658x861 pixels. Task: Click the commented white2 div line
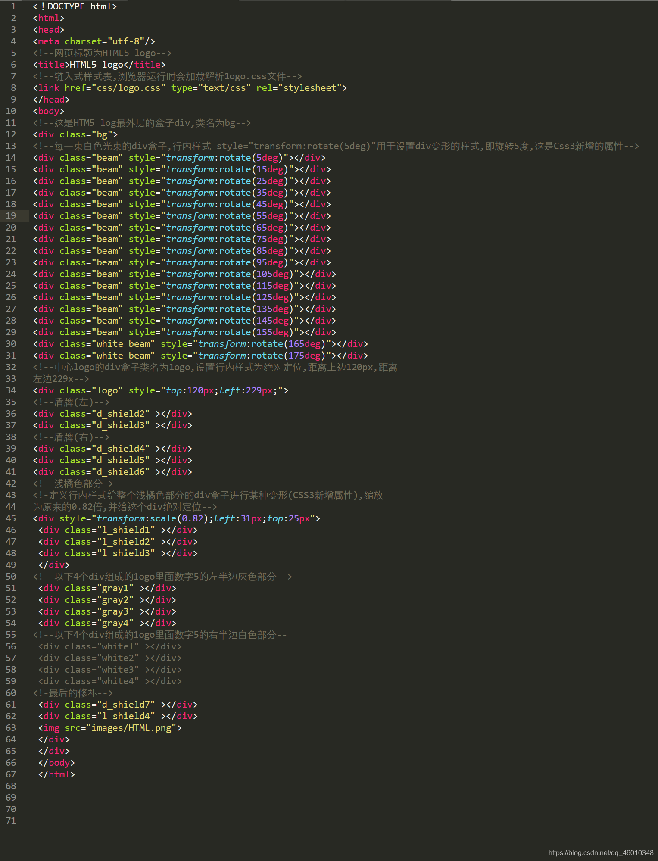pos(110,658)
